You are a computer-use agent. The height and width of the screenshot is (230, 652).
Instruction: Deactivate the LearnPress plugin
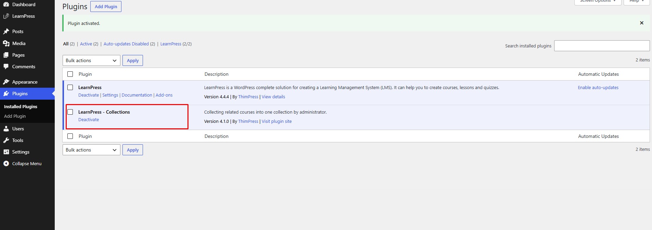(89, 95)
